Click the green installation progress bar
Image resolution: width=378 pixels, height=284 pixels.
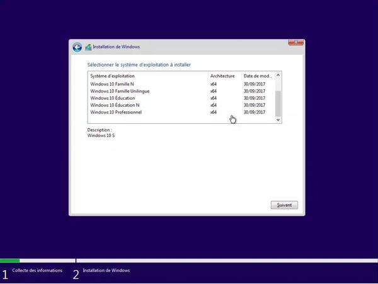(10, 260)
